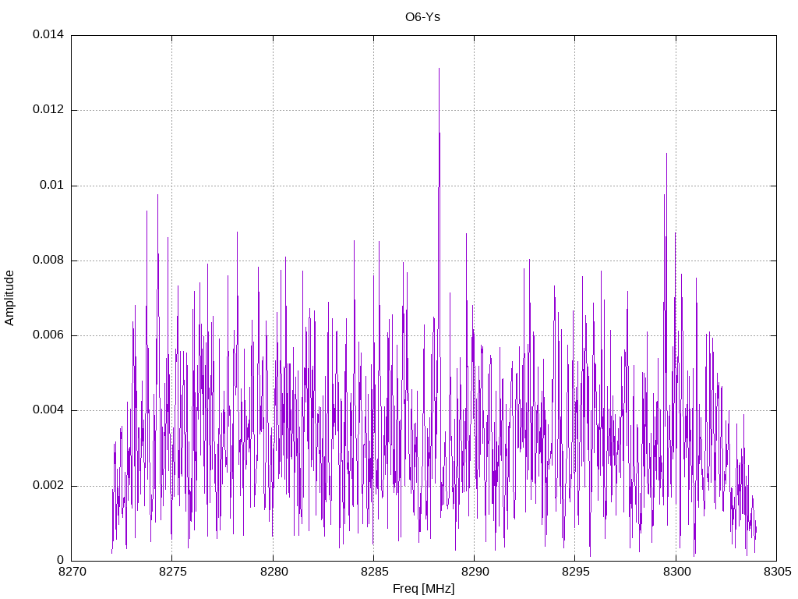Click the 0.012 y-axis tick label
The height and width of the screenshot is (599, 798).
(x=48, y=110)
